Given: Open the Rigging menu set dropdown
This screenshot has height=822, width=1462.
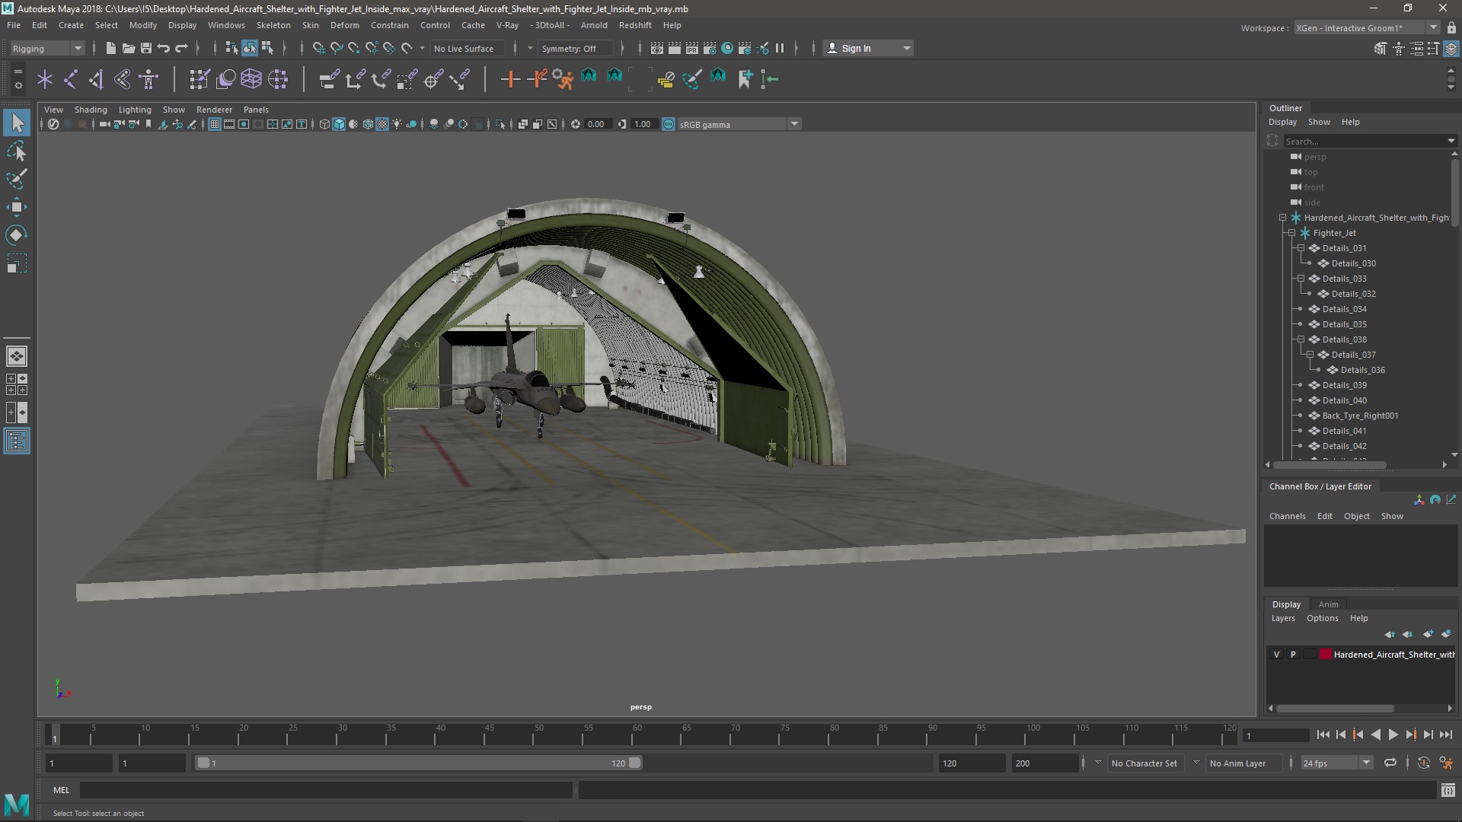Looking at the screenshot, I should pyautogui.click(x=47, y=48).
